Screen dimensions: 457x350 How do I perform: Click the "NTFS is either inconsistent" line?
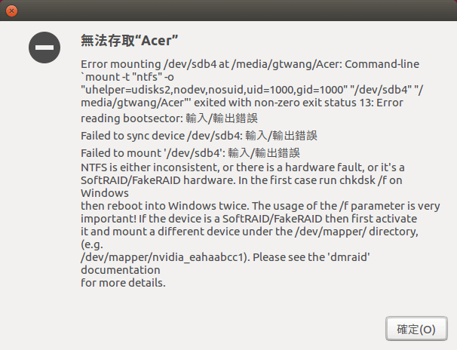(x=242, y=167)
